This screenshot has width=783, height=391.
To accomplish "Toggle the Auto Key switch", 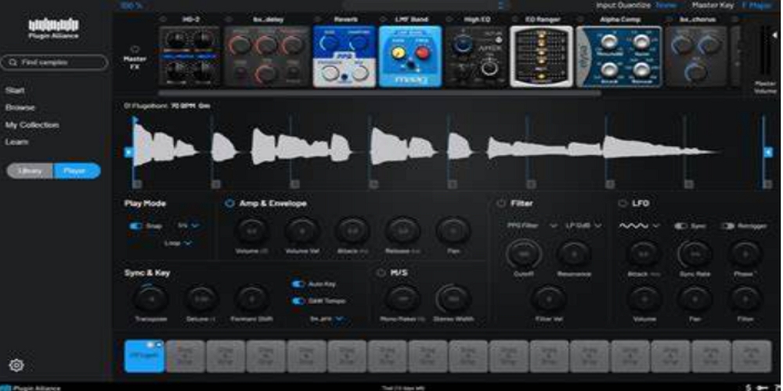I will (298, 284).
